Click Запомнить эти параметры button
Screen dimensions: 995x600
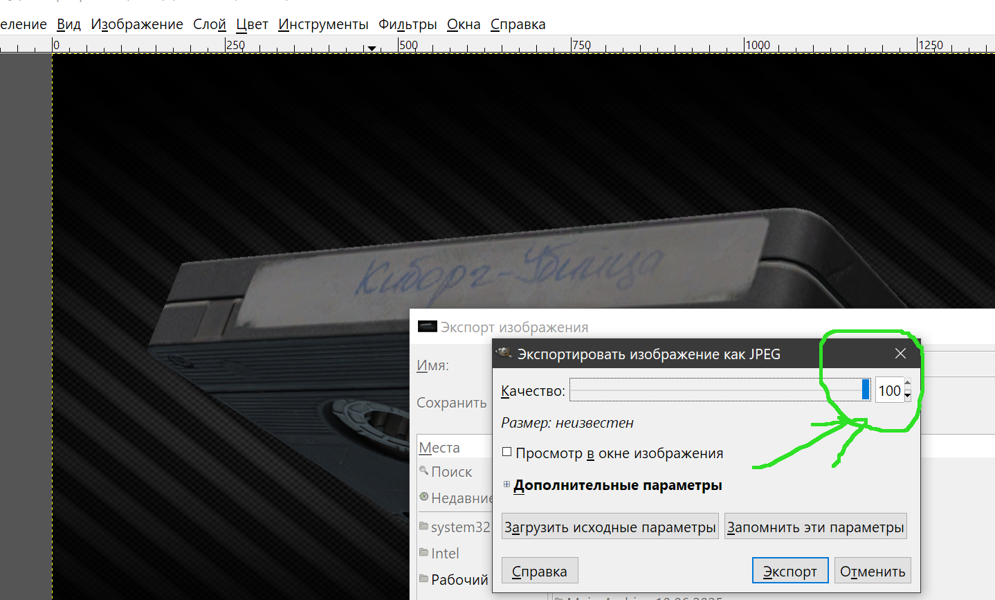point(815,527)
